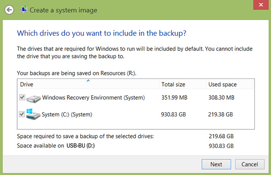This screenshot has height=175, width=271.
Task: Click the 219.38 GB used space value
Action: pyautogui.click(x=220, y=115)
